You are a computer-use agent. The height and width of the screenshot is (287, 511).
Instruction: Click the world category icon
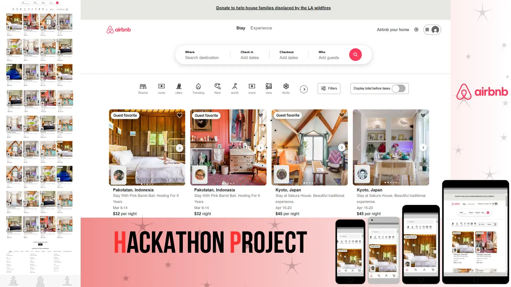click(x=234, y=88)
